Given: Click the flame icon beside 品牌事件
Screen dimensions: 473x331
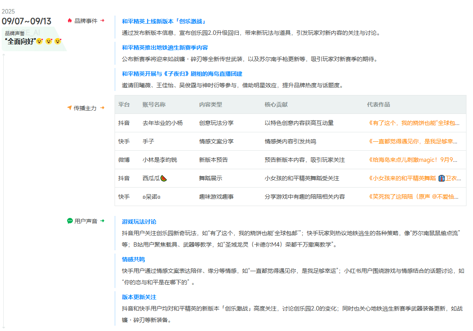Looking at the screenshot, I should 70,20.
